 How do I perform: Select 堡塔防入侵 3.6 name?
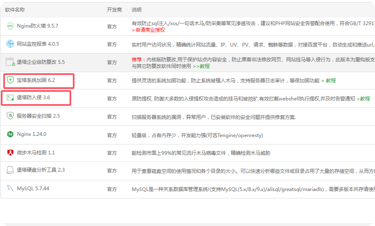(x=33, y=98)
